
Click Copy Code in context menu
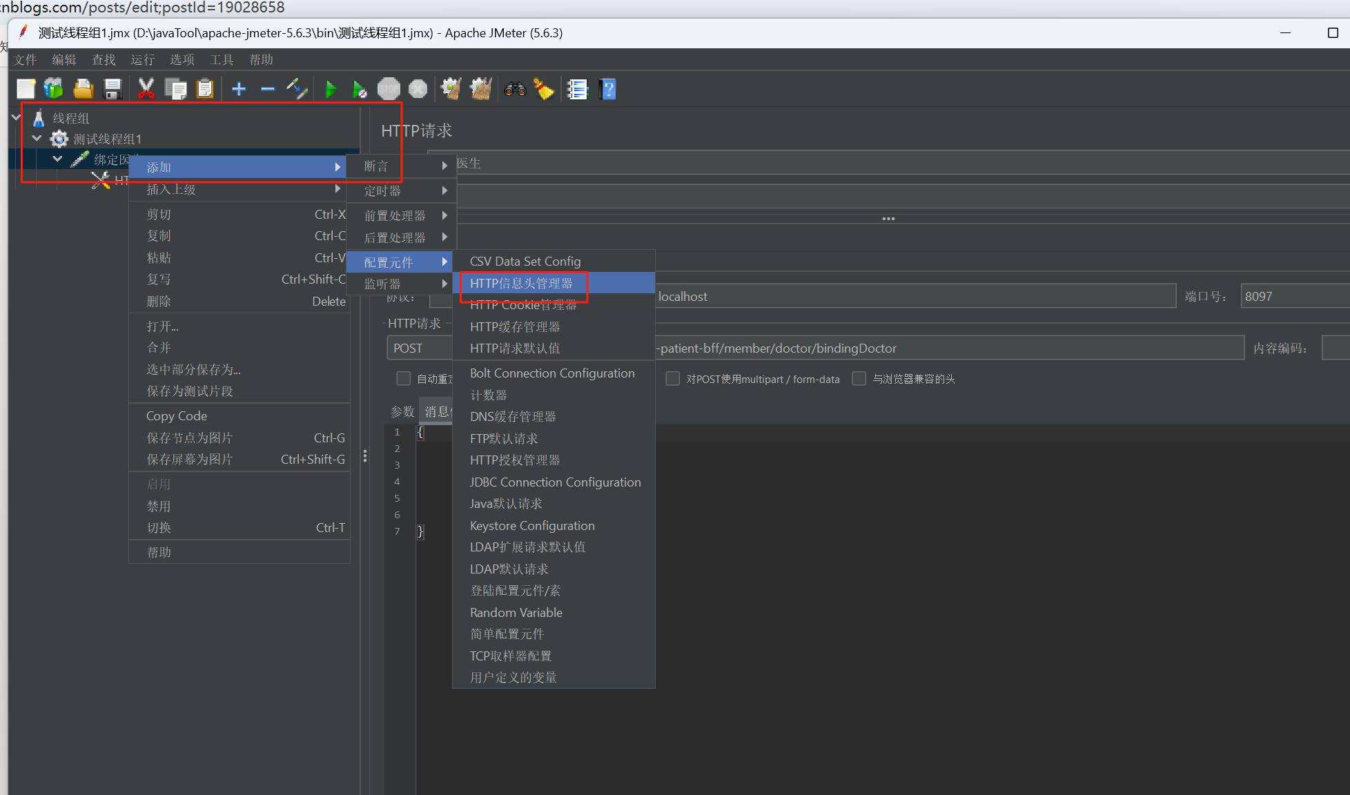(177, 416)
